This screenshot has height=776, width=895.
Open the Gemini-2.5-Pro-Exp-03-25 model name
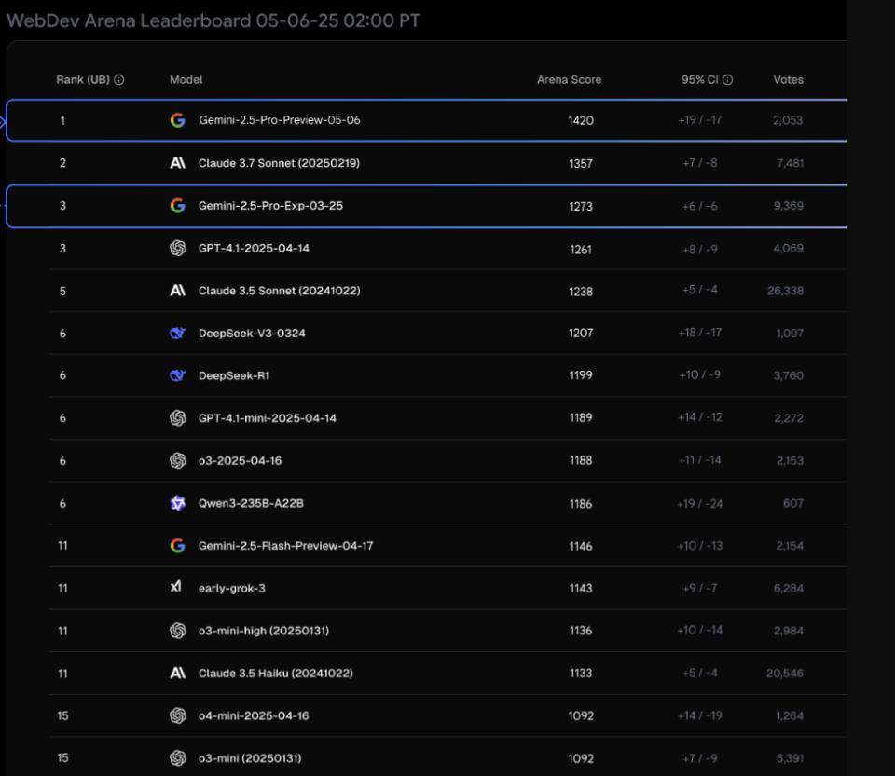[270, 206]
